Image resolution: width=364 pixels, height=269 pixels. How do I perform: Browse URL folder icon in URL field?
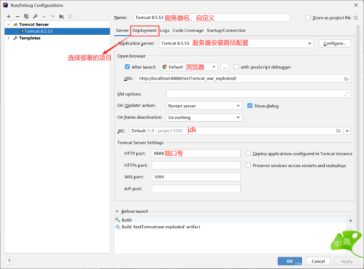coord(346,79)
